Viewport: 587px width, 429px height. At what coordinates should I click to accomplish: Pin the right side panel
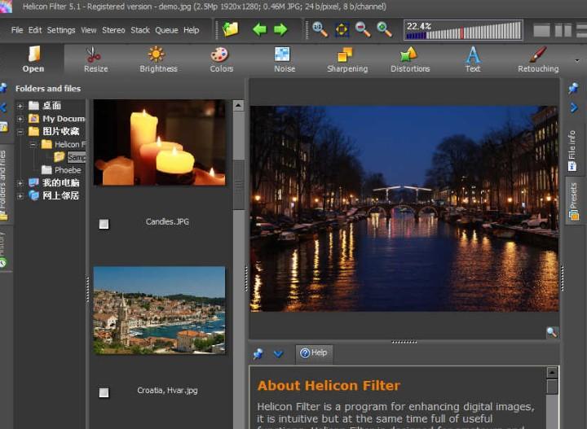573,88
